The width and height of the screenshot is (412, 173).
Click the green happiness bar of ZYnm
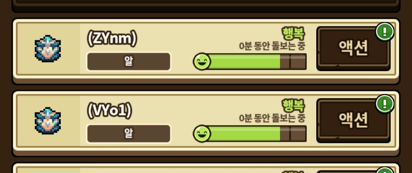(250, 62)
